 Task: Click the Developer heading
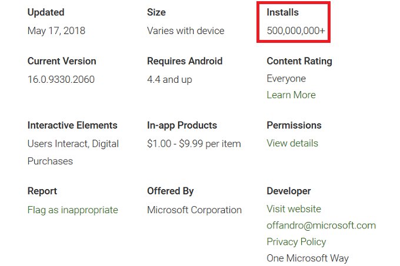pyautogui.click(x=289, y=191)
